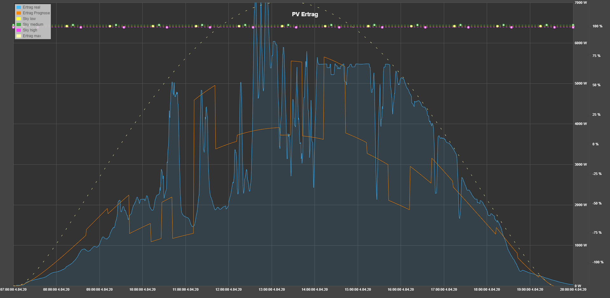This screenshot has width=610, height=298.
Task: Click the 10:00:00 4.04.20 time axis label
Action: coord(142,289)
